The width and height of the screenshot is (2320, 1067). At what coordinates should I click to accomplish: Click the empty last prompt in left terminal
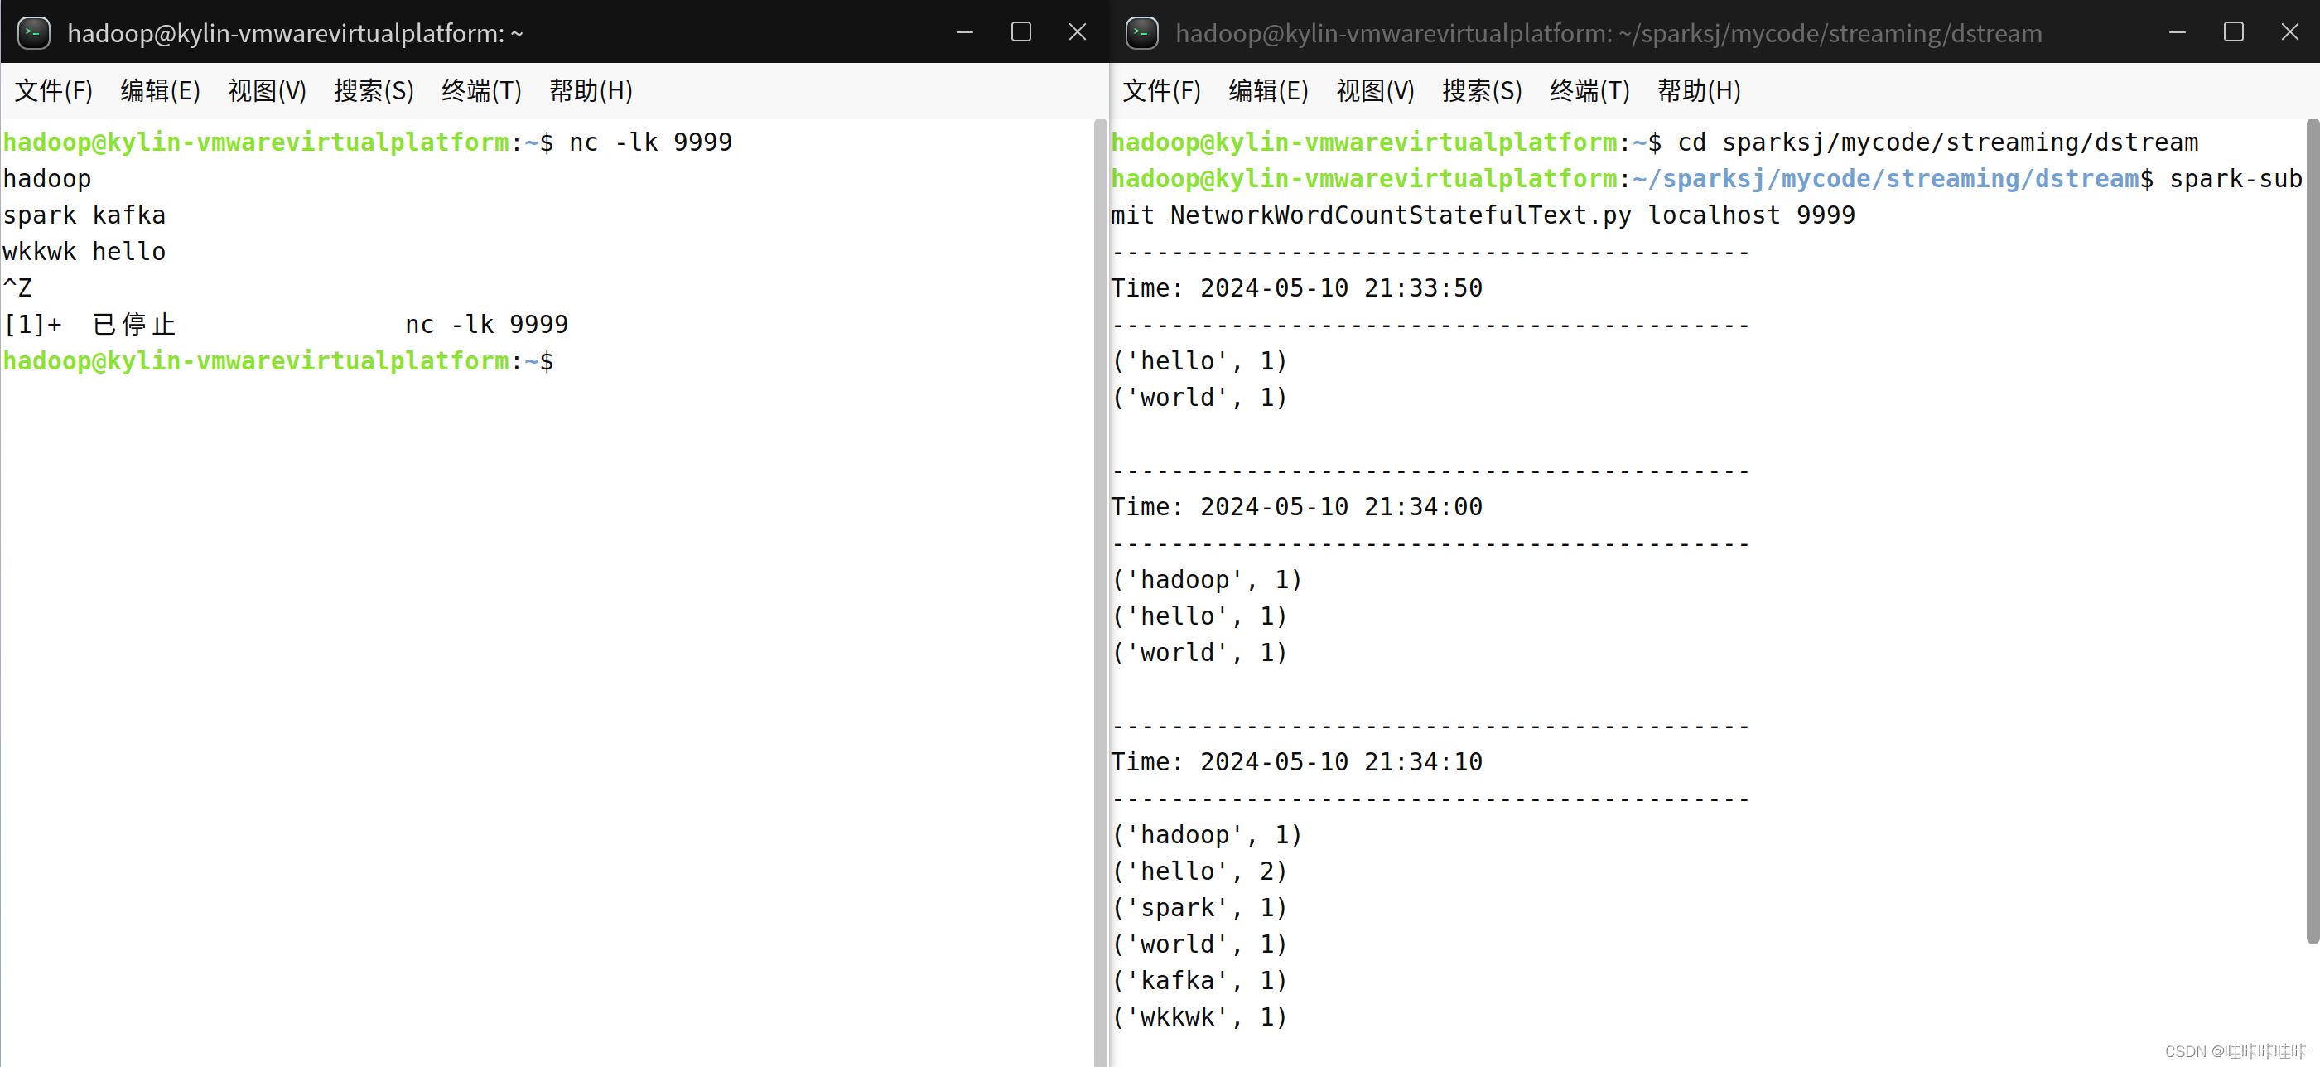pyautogui.click(x=278, y=361)
